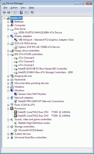
Task: Click the Forward arrow toolbar button
Action: tap(9, 13)
